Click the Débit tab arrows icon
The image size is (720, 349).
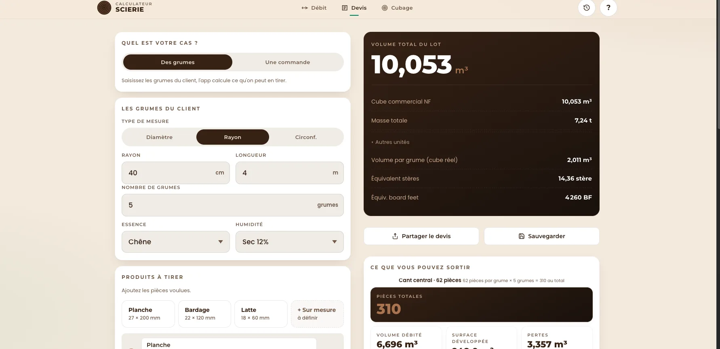point(305,8)
